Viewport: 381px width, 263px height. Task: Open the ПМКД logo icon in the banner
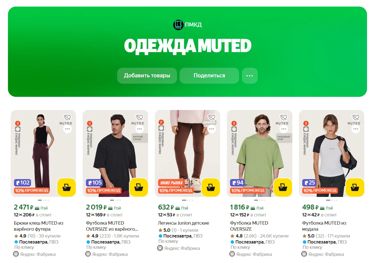[178, 25]
